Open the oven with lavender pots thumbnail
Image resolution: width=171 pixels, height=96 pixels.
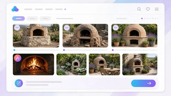coord(134,36)
